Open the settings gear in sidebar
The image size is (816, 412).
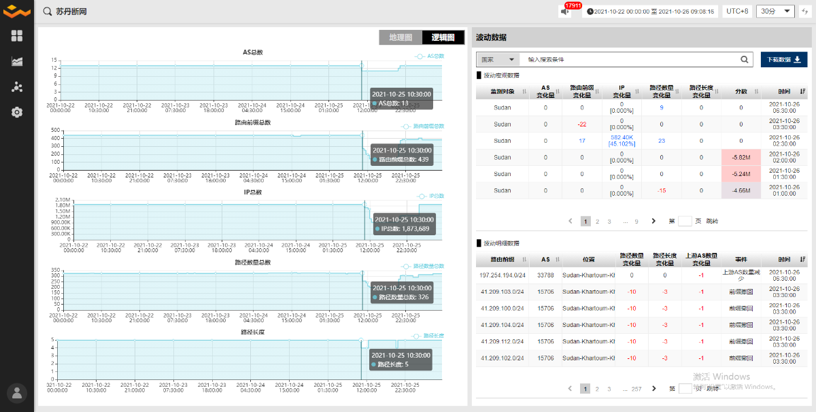point(17,112)
